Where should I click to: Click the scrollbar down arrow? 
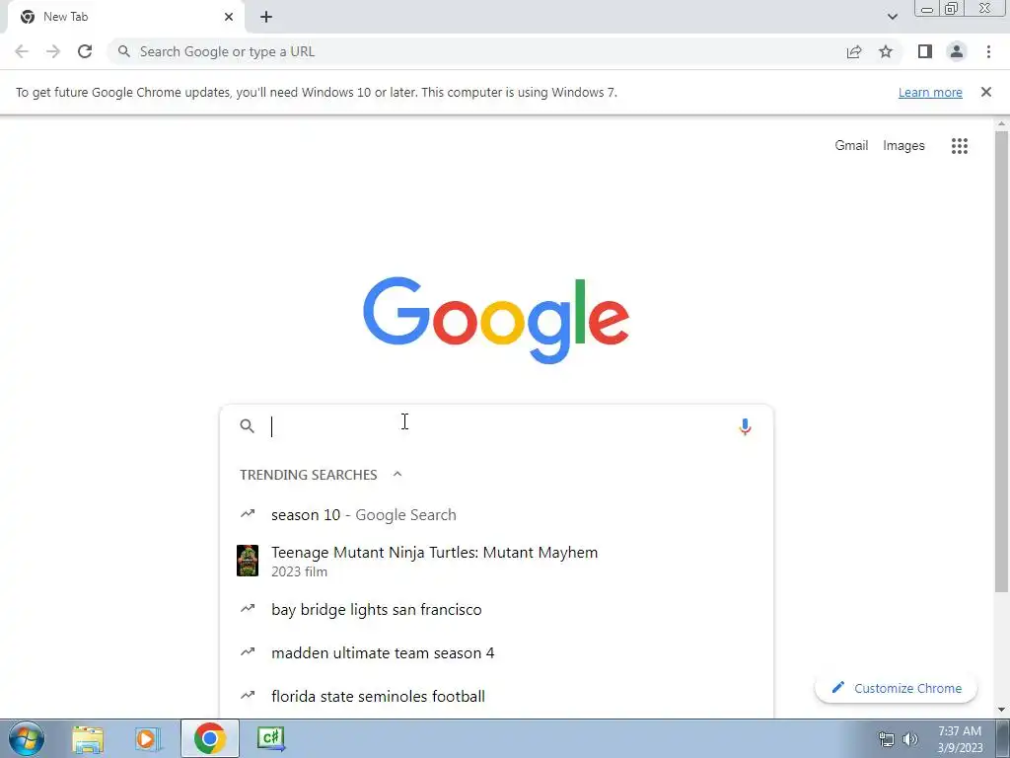pos(1001,711)
